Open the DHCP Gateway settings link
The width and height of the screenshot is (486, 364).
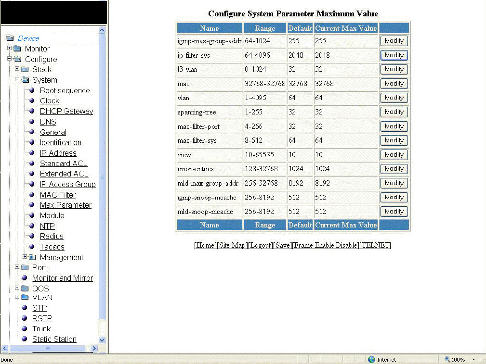tap(66, 111)
